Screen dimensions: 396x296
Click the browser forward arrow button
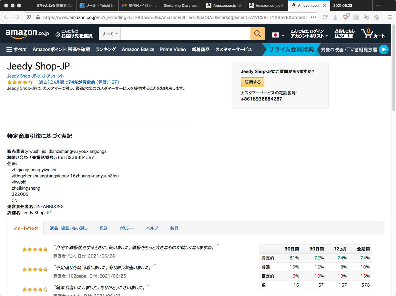click(x=17, y=17)
